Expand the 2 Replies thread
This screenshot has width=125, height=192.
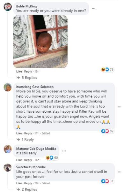point(27,189)
